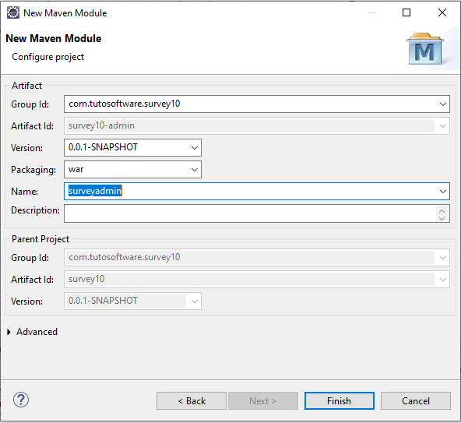
Task: Click the Finish button
Action: point(340,400)
